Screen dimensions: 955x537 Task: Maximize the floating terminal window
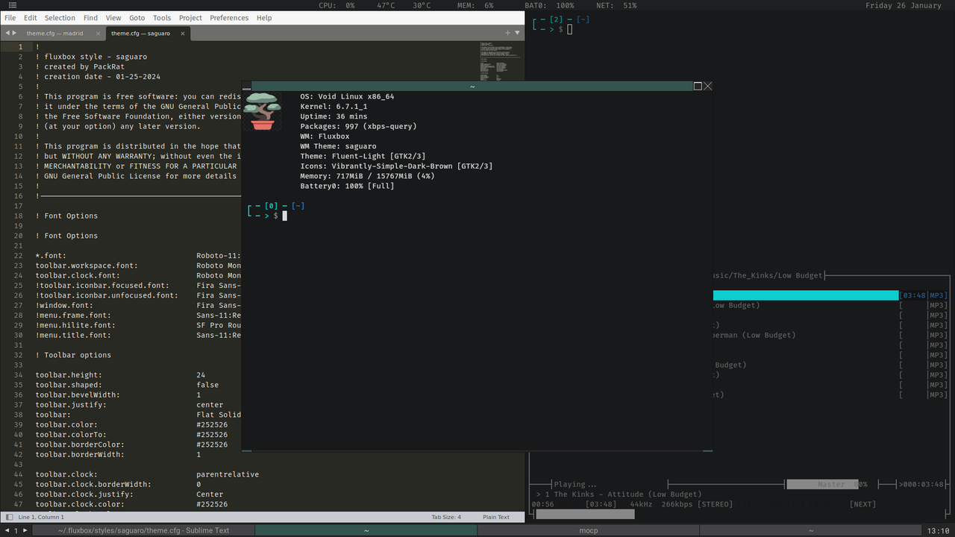698,86
